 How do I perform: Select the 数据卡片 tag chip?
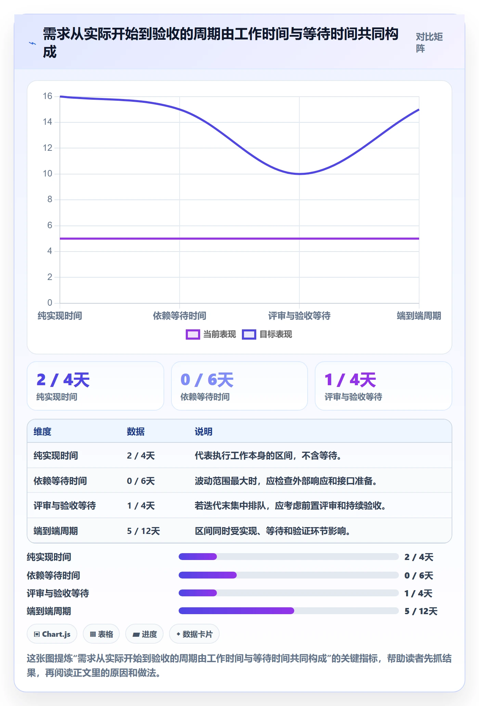coord(194,634)
